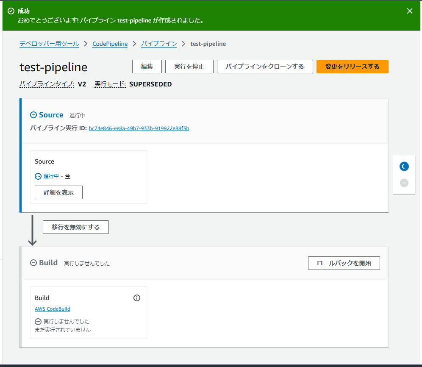Image resolution: width=422 pixels, height=367 pixels.
Task: Open pipeline execution ID bc74e846 link
Action: (x=139, y=128)
